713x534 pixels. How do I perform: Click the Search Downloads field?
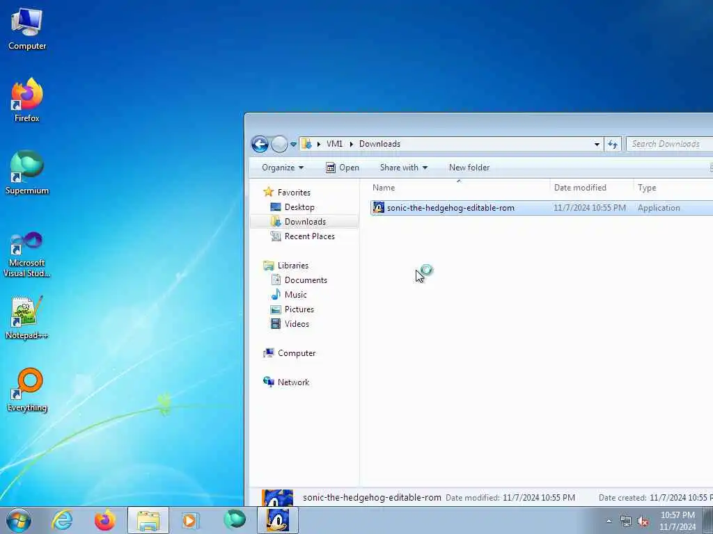tap(669, 144)
